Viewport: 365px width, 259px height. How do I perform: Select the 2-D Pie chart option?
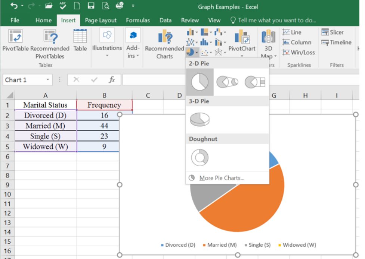point(200,82)
